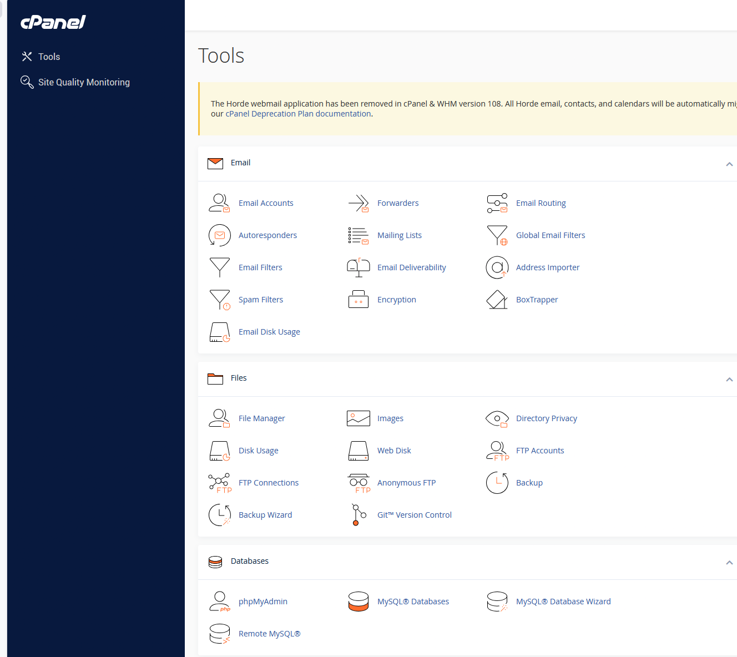Click the BoxTrapper icon
Viewport: 737px width, 657px height.
point(497,300)
